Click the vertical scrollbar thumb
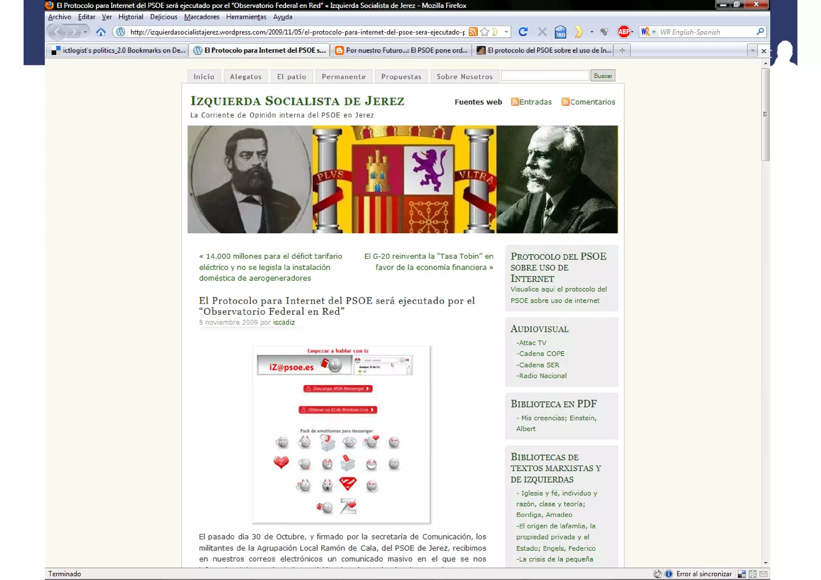The width and height of the screenshot is (821, 580). 765,115
